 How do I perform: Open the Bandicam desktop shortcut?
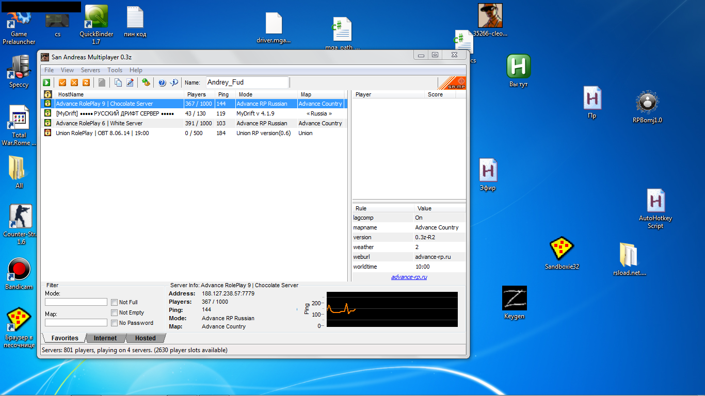pos(19,270)
